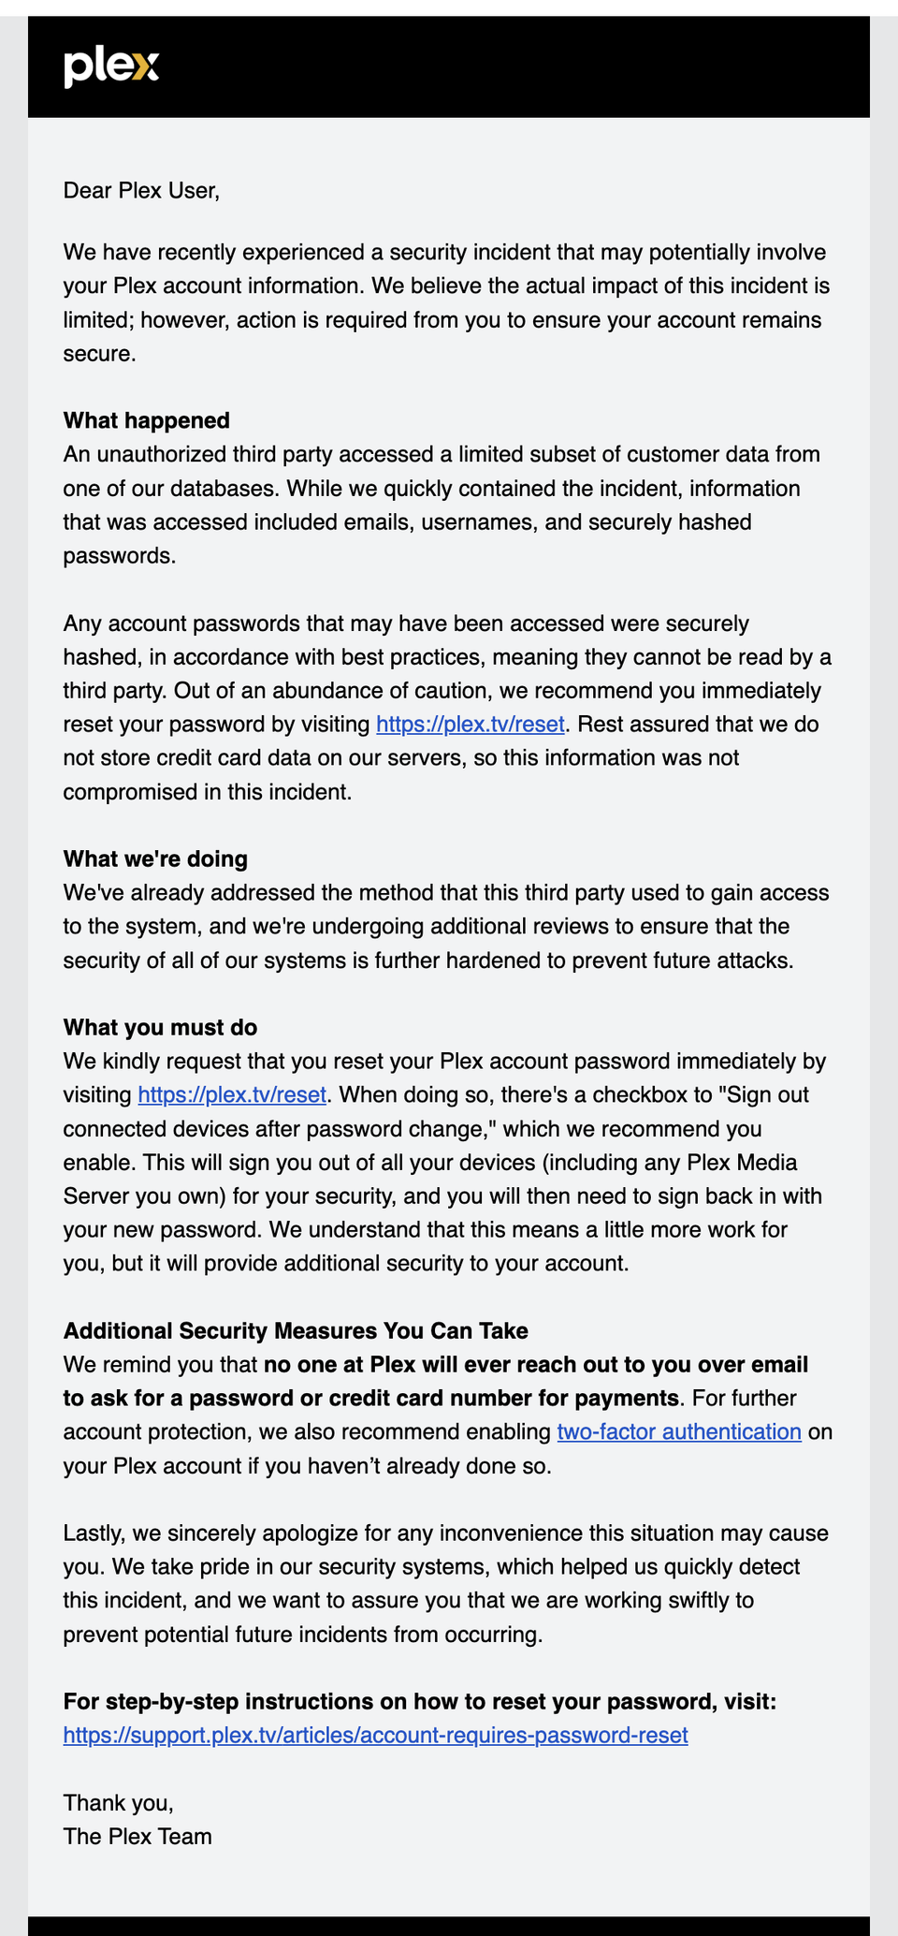Open the plex.tv/reset link under "What you must do"

click(x=232, y=1095)
